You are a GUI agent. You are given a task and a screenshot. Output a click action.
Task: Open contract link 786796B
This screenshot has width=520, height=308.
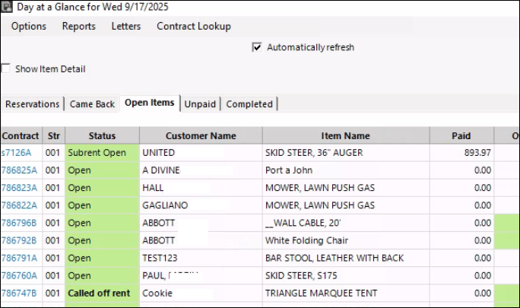coord(19,223)
